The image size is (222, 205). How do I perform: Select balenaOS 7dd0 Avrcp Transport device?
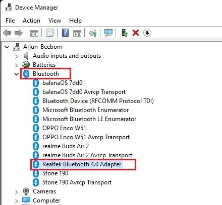(x=84, y=92)
